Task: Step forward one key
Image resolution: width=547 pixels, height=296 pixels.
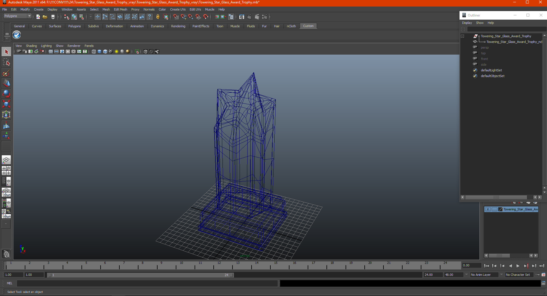Action: (526, 266)
